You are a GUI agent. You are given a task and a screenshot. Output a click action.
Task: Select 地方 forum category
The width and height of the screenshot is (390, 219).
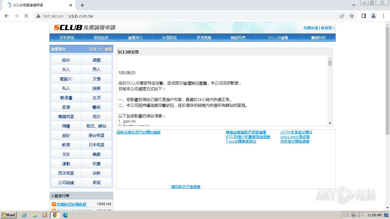coord(97,116)
